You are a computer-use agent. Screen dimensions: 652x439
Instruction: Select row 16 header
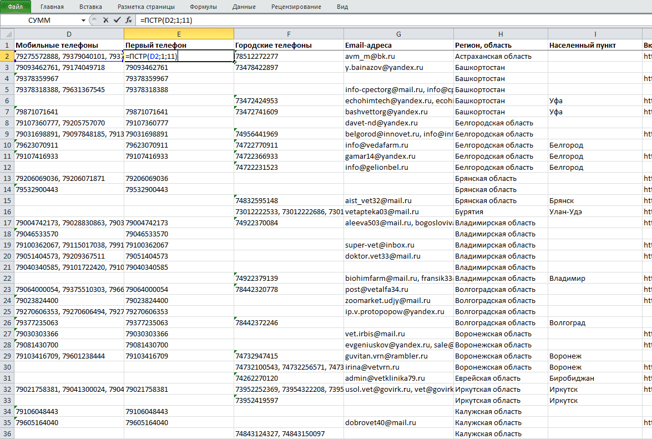pos(7,211)
